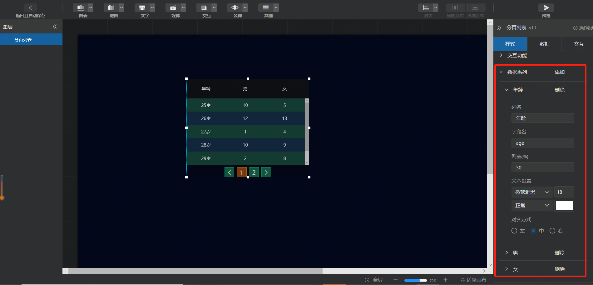Adjust the canvas zoom slider
The width and height of the screenshot is (593, 285).
(x=415, y=280)
